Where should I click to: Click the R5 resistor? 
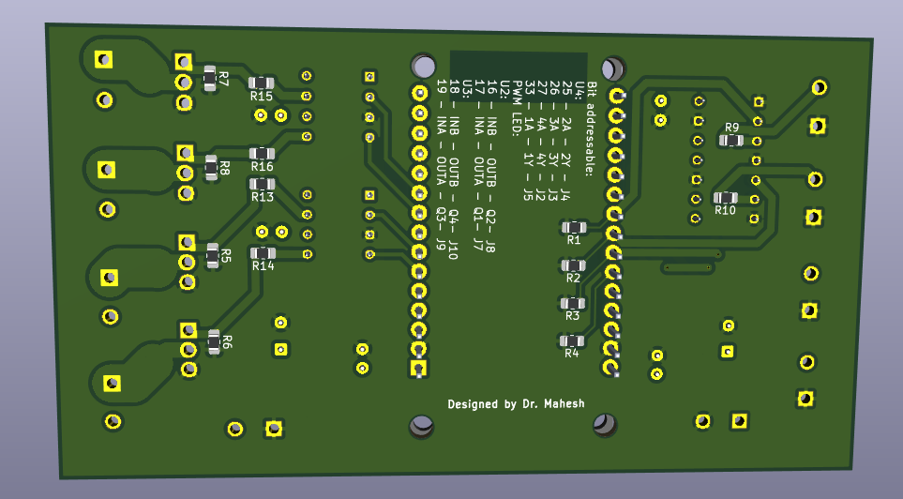click(213, 256)
